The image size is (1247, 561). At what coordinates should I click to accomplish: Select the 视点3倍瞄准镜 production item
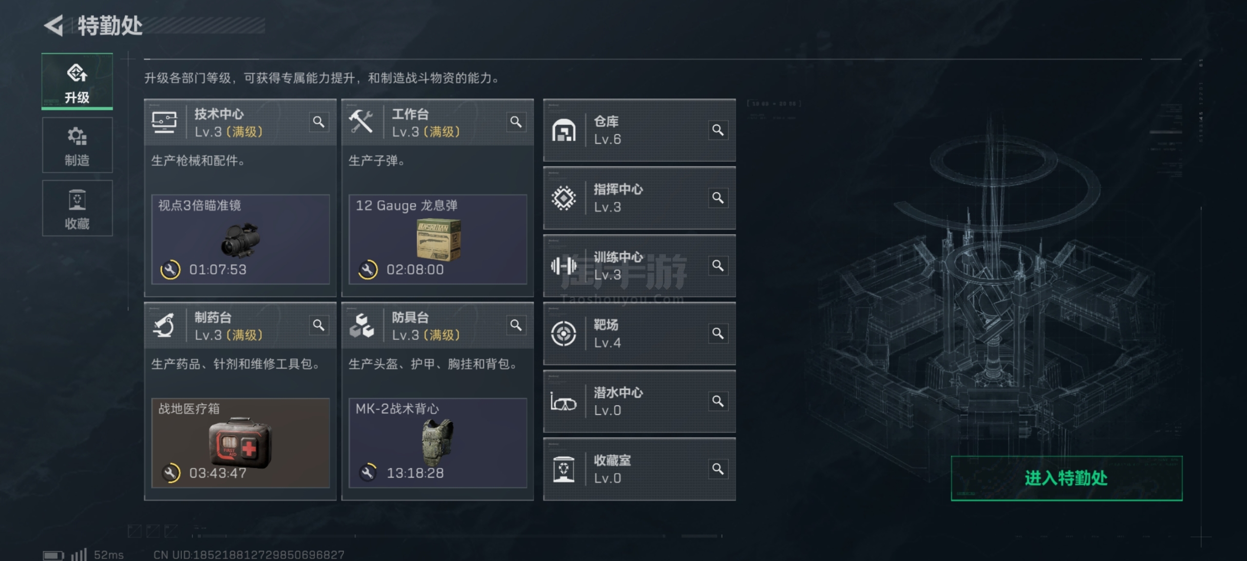point(241,240)
